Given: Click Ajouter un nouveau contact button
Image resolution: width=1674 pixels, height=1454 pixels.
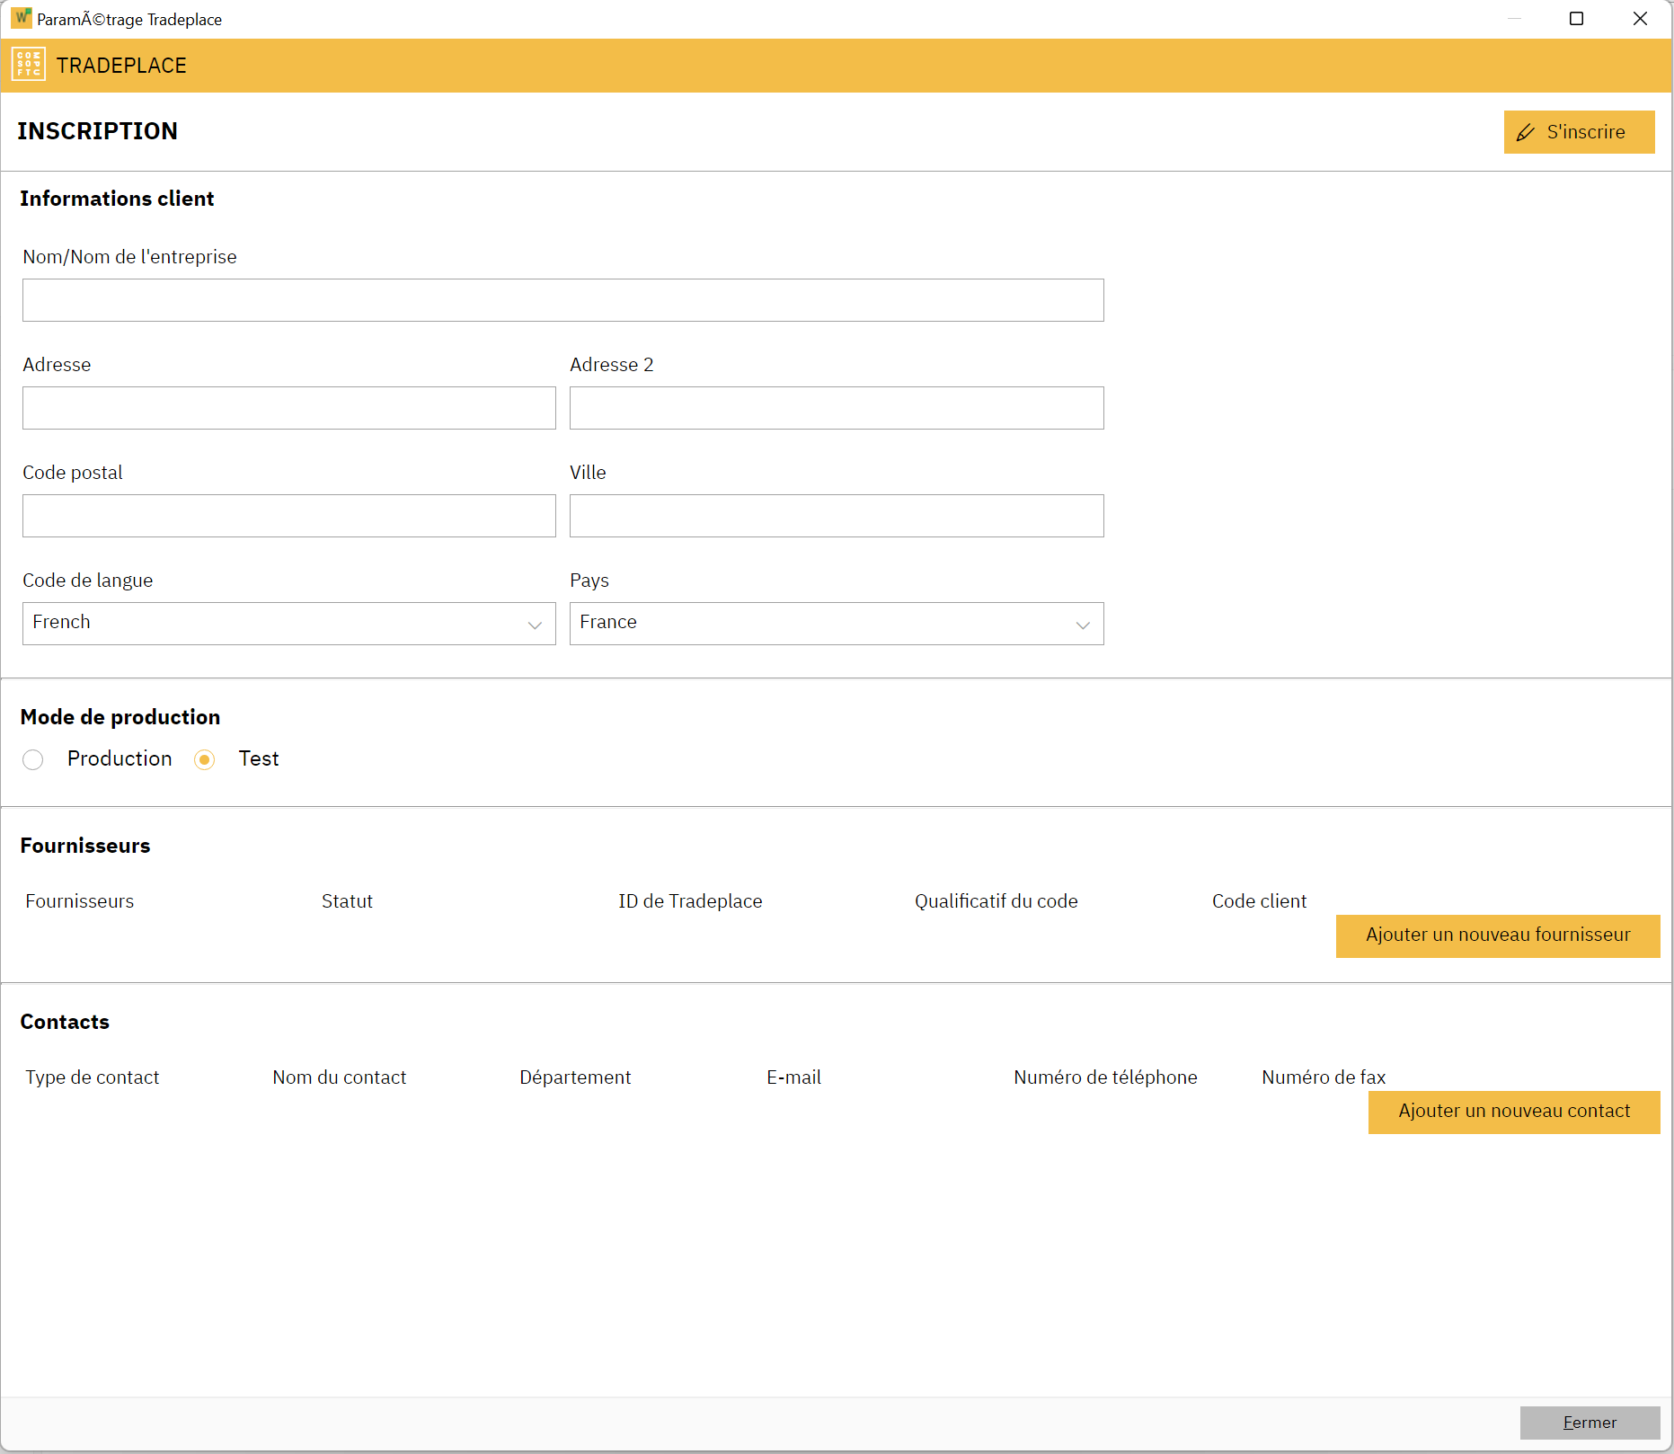Looking at the screenshot, I should point(1514,1112).
